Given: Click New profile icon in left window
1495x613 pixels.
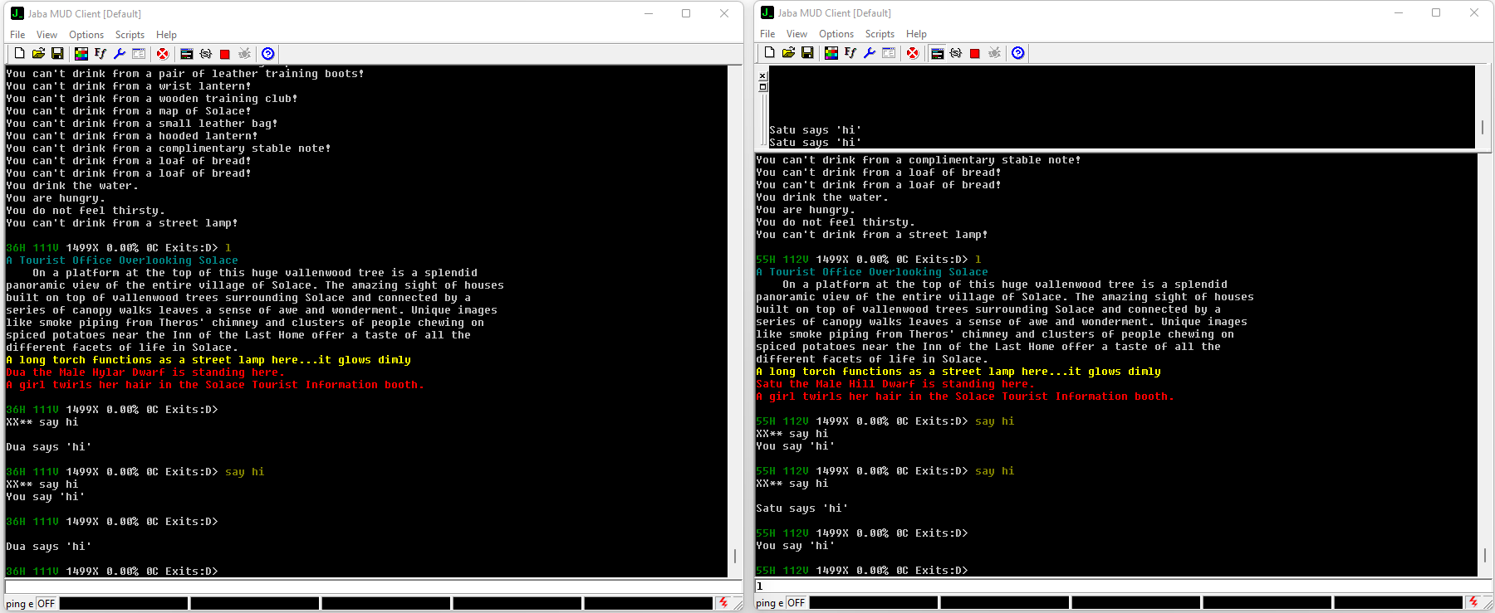Looking at the screenshot, I should coord(19,53).
